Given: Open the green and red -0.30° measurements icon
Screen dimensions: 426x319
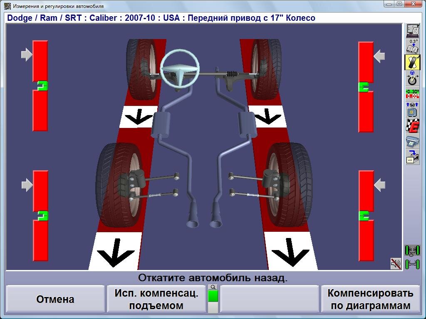Looking at the screenshot, I should coord(412,94).
